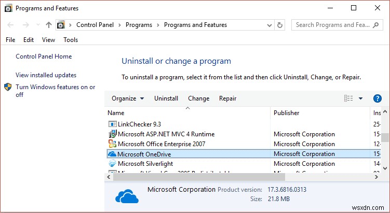390x213 pixels.
Task: Open Turn Windows features on or off
Action: coord(55,91)
